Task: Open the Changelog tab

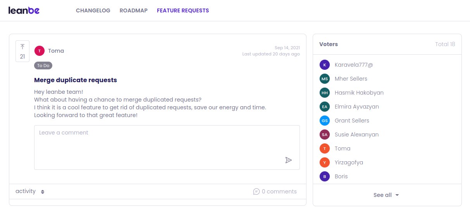Action: (x=93, y=10)
